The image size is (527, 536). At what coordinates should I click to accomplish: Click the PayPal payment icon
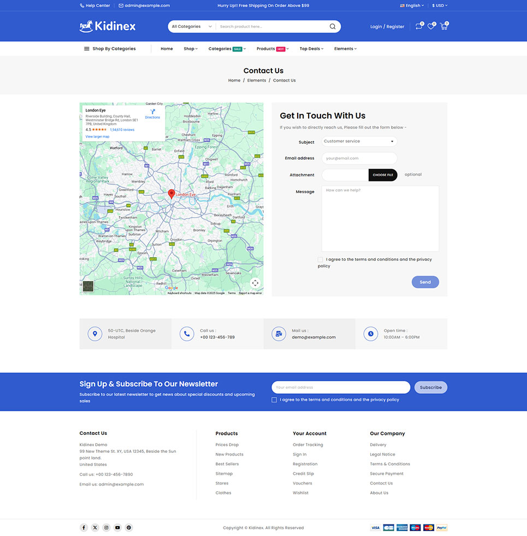(x=442, y=527)
